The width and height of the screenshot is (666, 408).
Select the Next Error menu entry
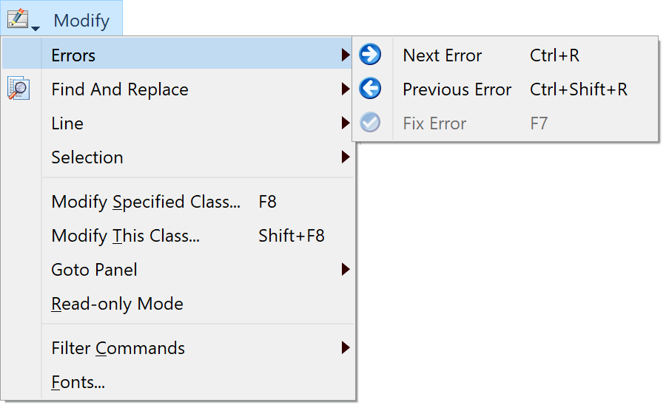[505, 55]
